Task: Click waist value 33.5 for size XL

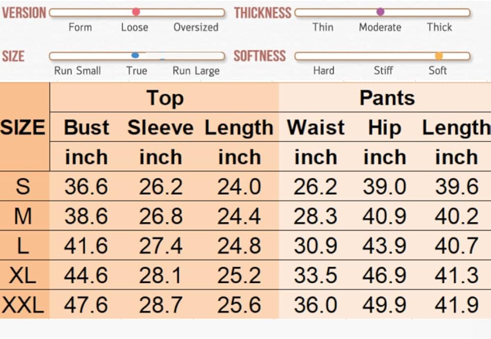Action: point(316,276)
